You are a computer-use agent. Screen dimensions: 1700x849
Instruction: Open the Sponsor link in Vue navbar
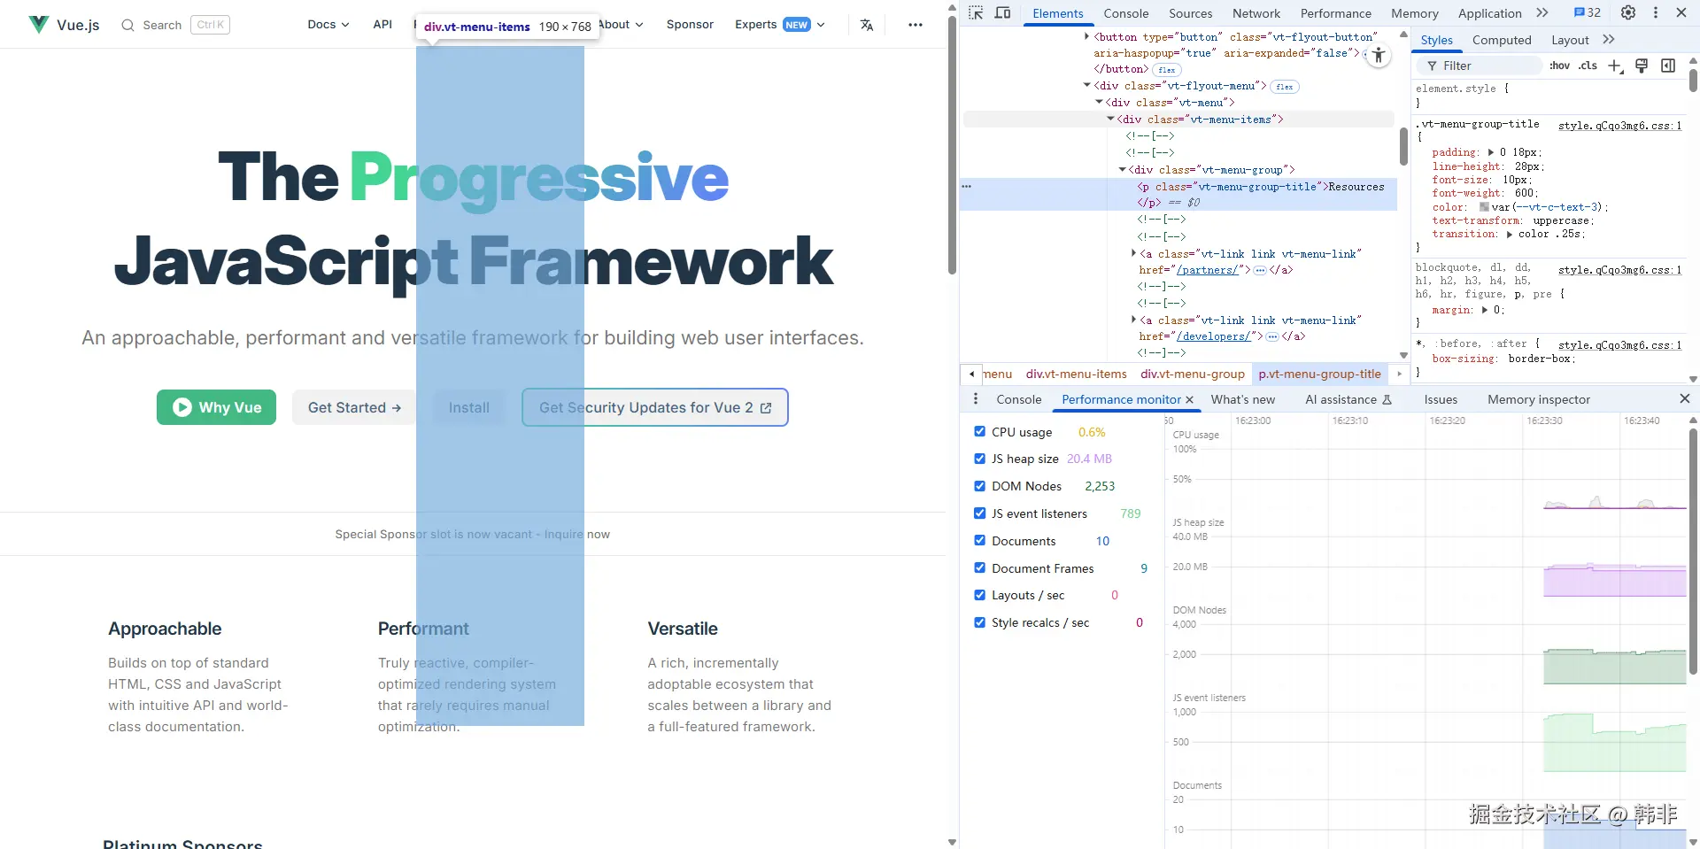(x=690, y=25)
